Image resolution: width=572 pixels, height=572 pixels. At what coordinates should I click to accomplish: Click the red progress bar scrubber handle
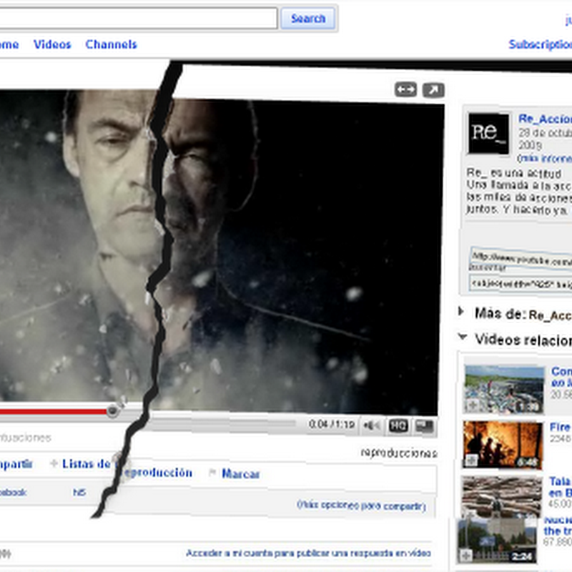click(113, 411)
